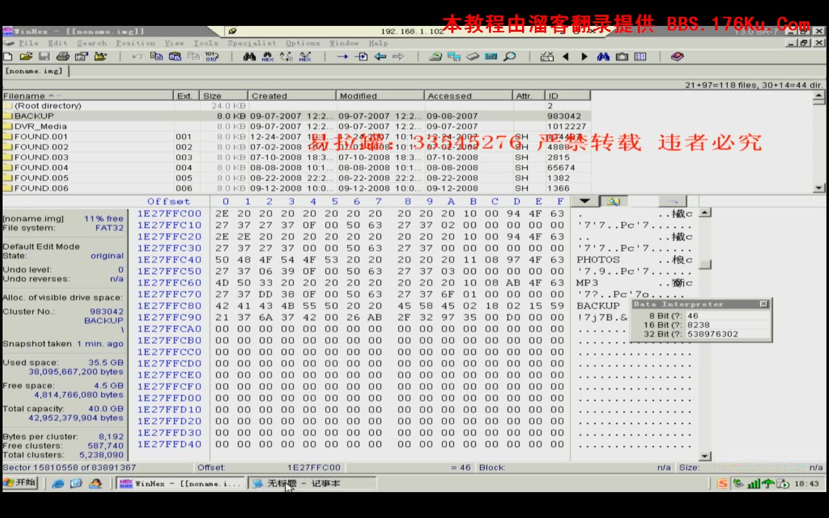829x518 pixels.
Task: Select the FOUND.001 folder row
Action: pyautogui.click(x=297, y=137)
